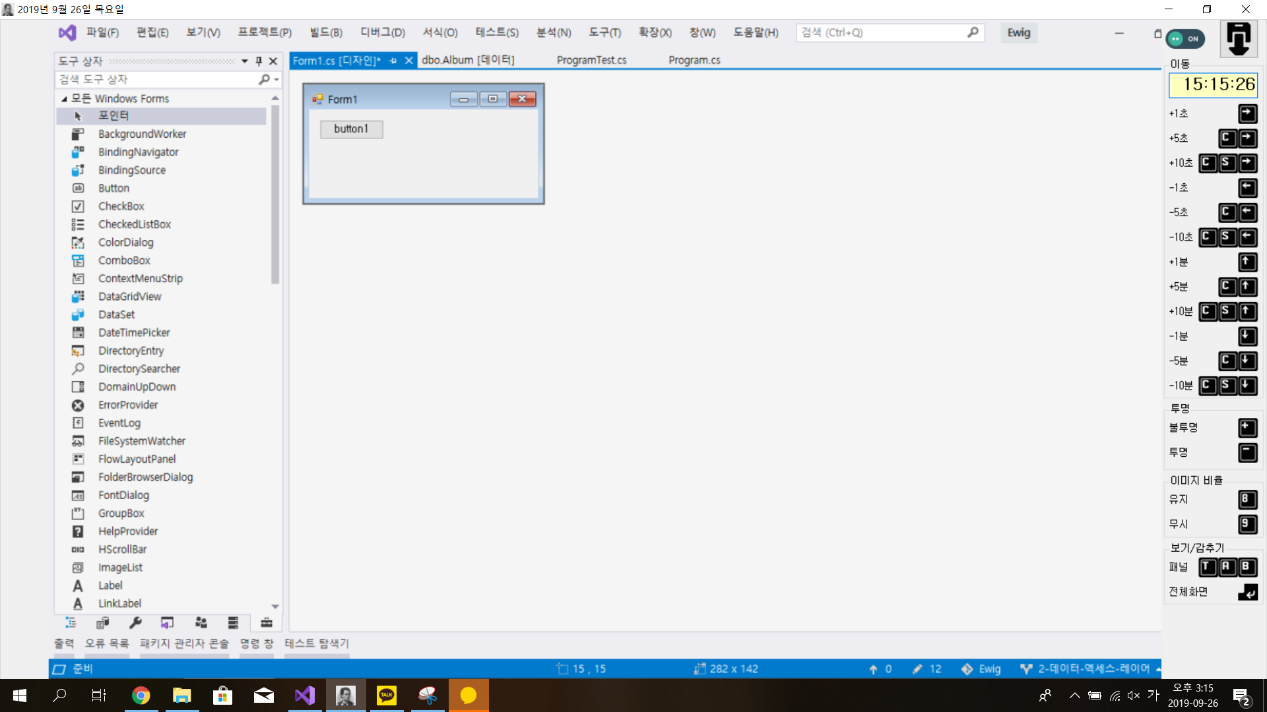The height and width of the screenshot is (712, 1267).
Task: Click button1 on the Form1 designer
Action: pyautogui.click(x=351, y=129)
